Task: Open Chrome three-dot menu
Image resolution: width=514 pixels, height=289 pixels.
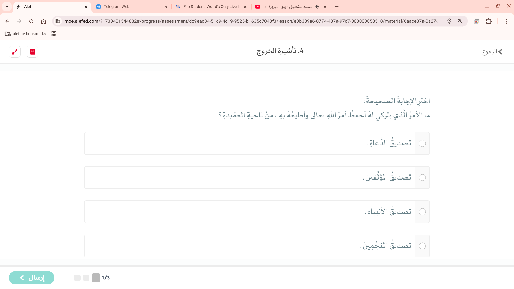Action: pyautogui.click(x=507, y=21)
